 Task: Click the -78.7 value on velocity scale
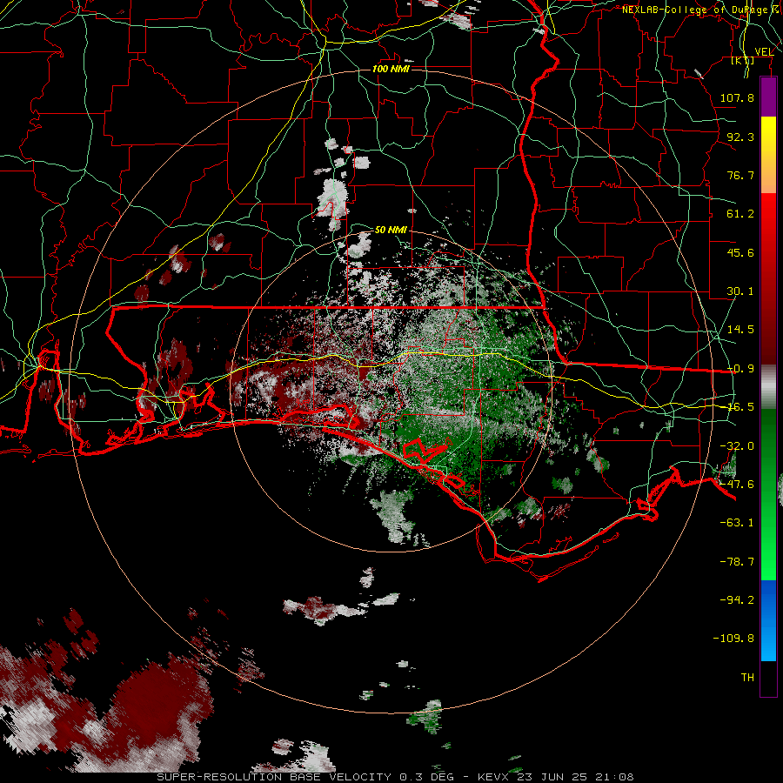tap(737, 562)
